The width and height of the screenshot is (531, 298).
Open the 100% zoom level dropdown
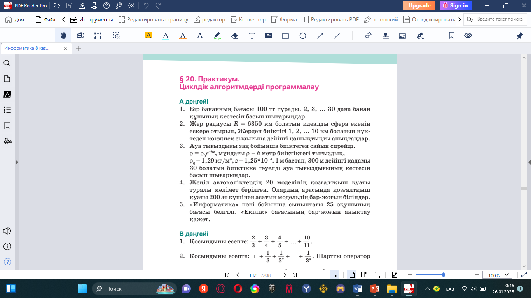[x=497, y=275]
